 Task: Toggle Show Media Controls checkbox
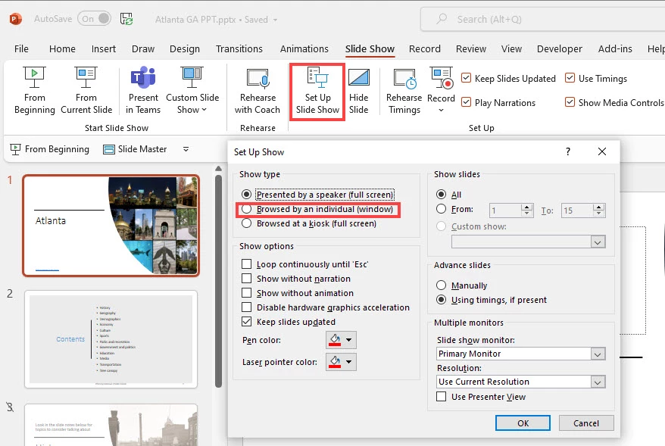(x=570, y=102)
